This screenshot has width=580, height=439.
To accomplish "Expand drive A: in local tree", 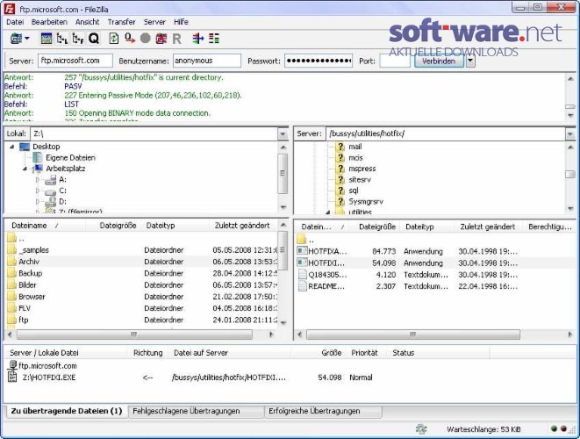I will (x=38, y=179).
